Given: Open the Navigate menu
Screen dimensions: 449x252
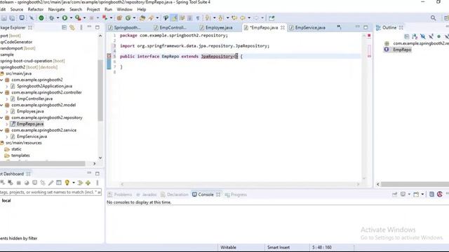Looking at the screenshot, I should (56, 9).
